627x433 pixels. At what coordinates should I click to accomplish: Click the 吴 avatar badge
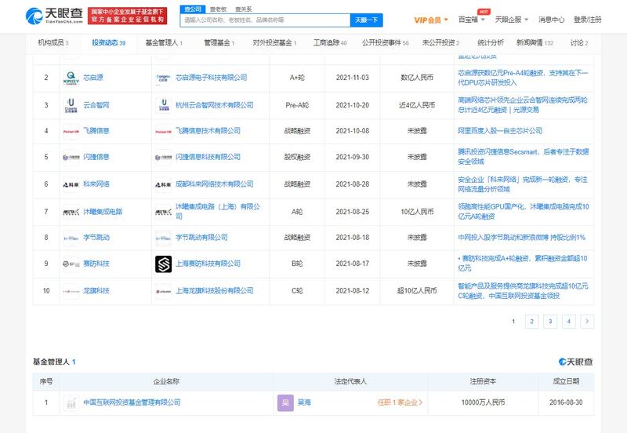[x=285, y=402]
